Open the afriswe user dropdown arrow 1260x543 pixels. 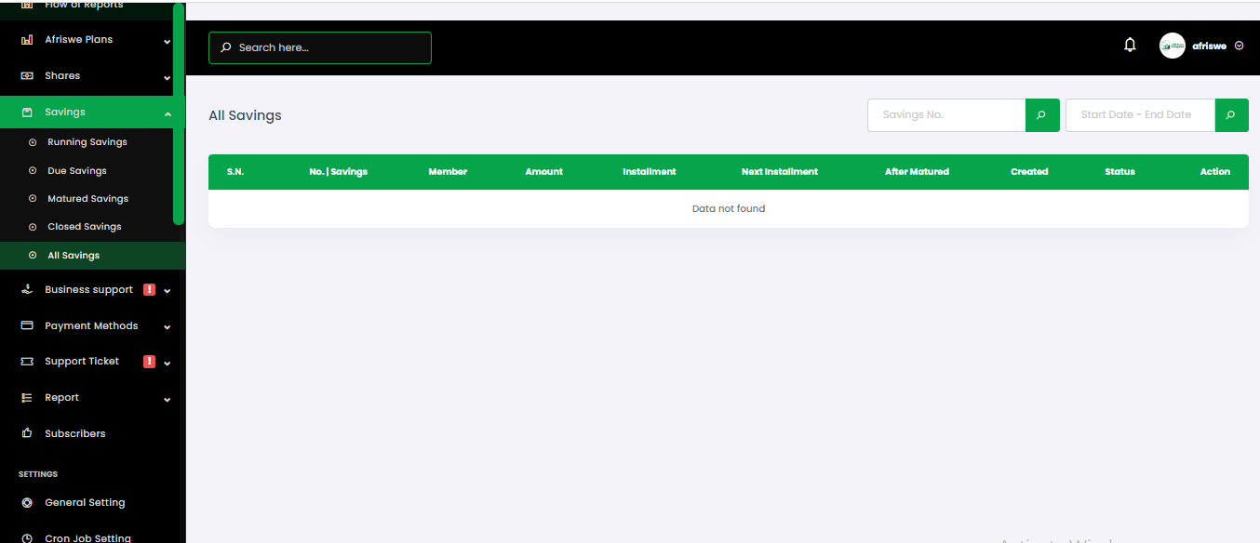(1239, 46)
